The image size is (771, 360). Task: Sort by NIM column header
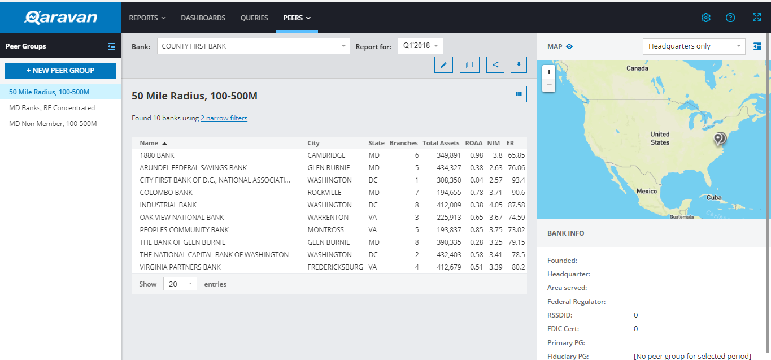494,143
